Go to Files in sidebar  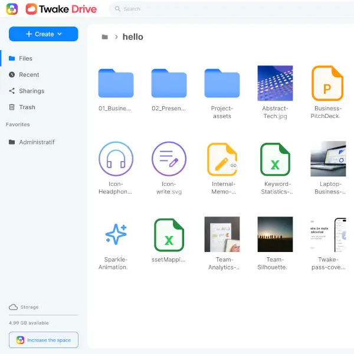pyautogui.click(x=26, y=58)
